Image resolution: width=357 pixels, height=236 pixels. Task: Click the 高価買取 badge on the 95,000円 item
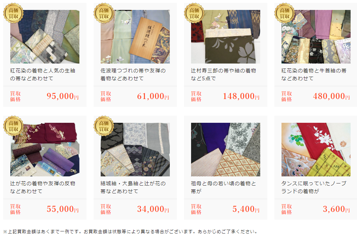click(x=13, y=13)
